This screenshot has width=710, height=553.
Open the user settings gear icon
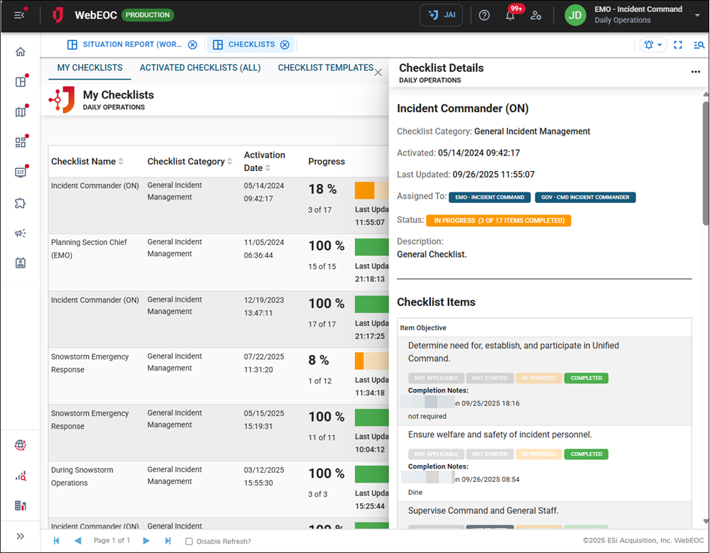[x=536, y=15]
